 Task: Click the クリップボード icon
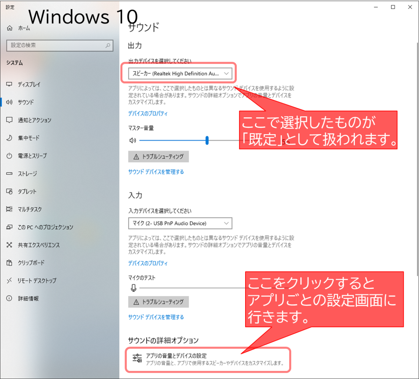(9, 263)
